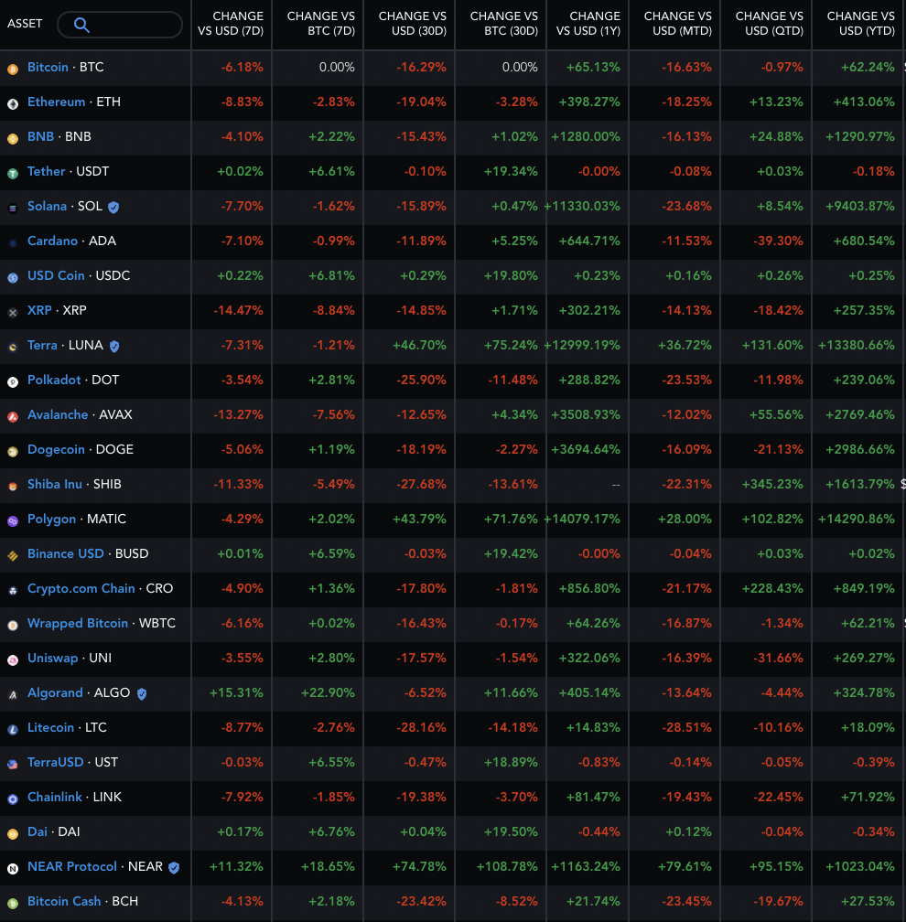The image size is (906, 922).
Task: Open the Shiba Inu asset link
Action: (x=55, y=484)
